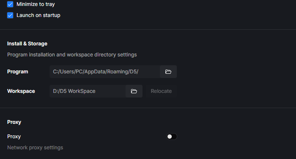Click the Install & Storage heading

pos(27,44)
